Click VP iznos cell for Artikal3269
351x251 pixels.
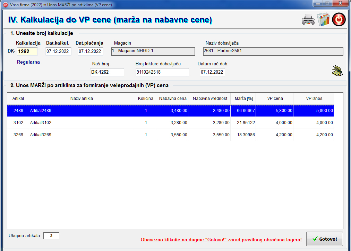314,134
